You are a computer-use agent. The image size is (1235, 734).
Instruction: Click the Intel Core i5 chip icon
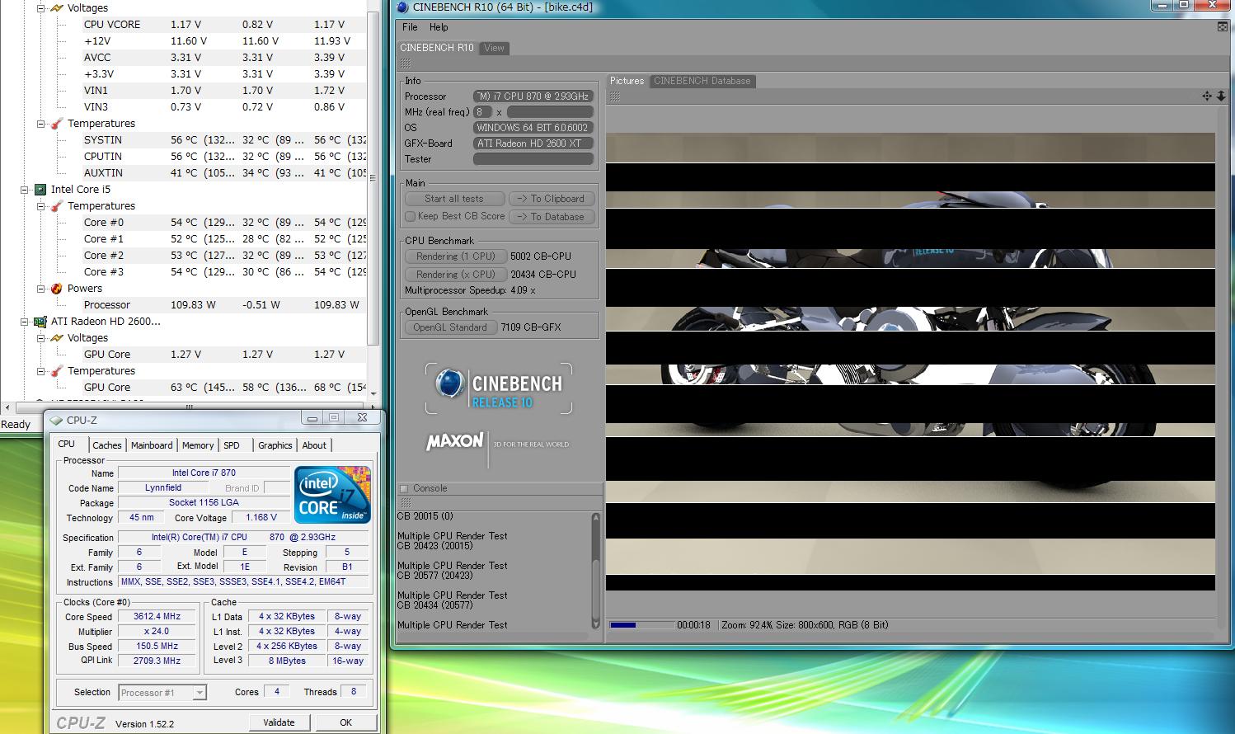(40, 190)
